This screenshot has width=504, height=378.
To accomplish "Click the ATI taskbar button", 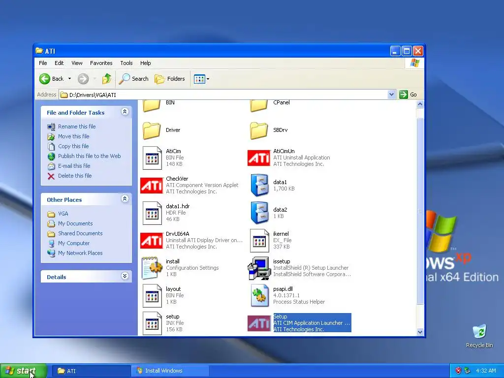I will tap(91, 371).
